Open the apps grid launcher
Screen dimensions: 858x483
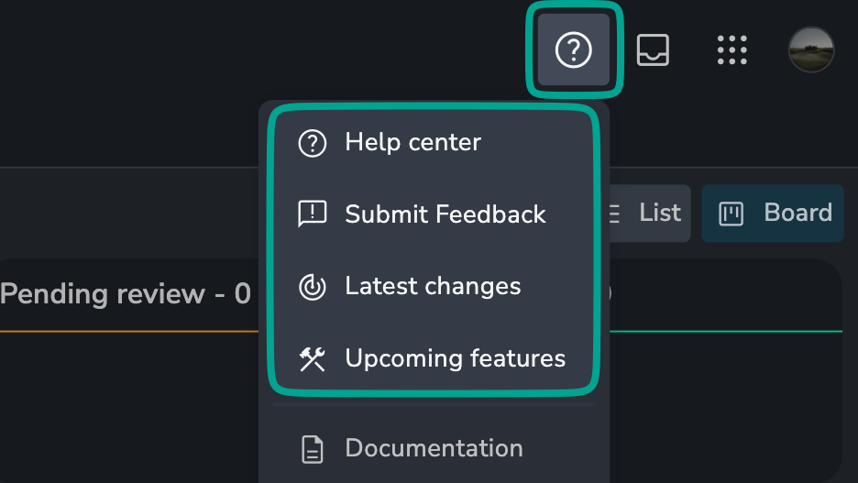point(732,49)
